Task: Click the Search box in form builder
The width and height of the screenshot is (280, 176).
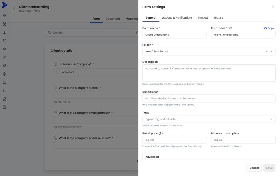Action: (x=92, y=33)
